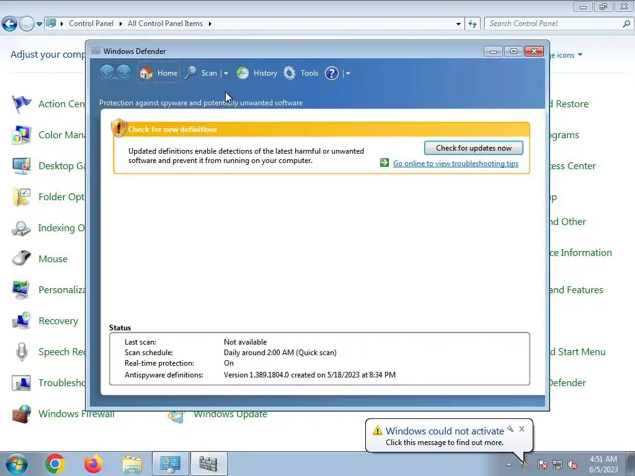Click the Personalization icon
The width and height of the screenshot is (635, 476).
pos(21,290)
